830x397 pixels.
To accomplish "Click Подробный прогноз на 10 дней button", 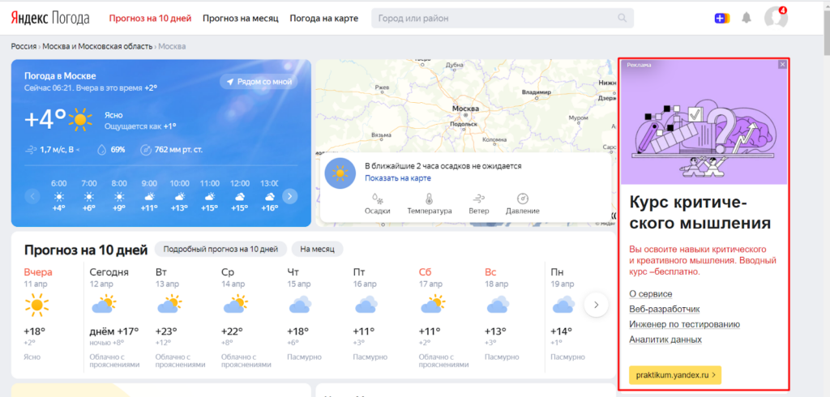I will pyautogui.click(x=220, y=249).
